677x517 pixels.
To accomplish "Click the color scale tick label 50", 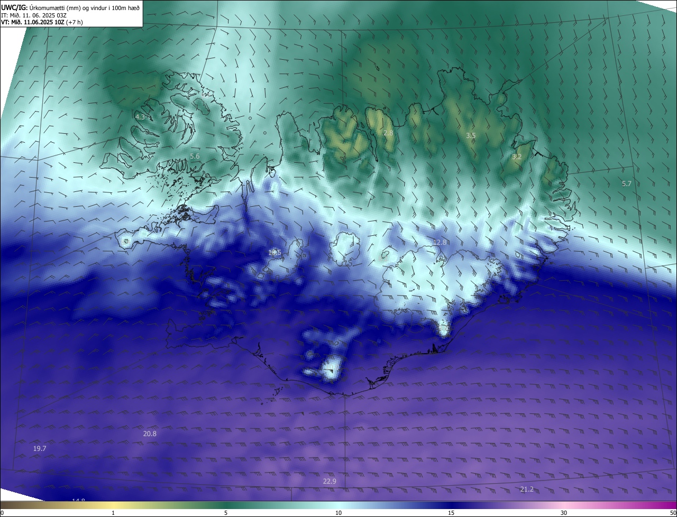I will (x=673, y=513).
